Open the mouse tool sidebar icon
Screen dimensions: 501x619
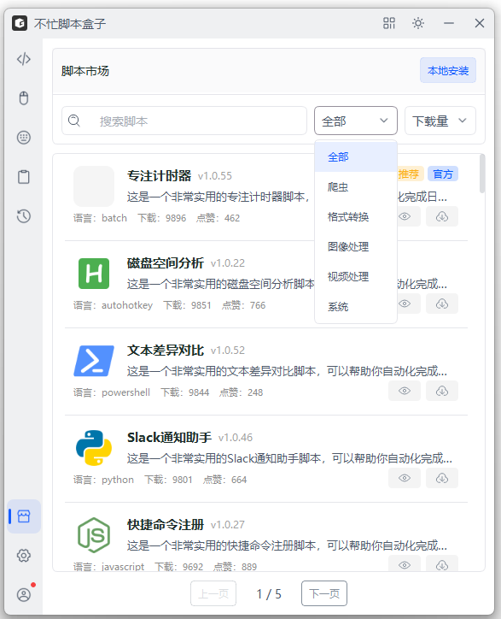(24, 98)
